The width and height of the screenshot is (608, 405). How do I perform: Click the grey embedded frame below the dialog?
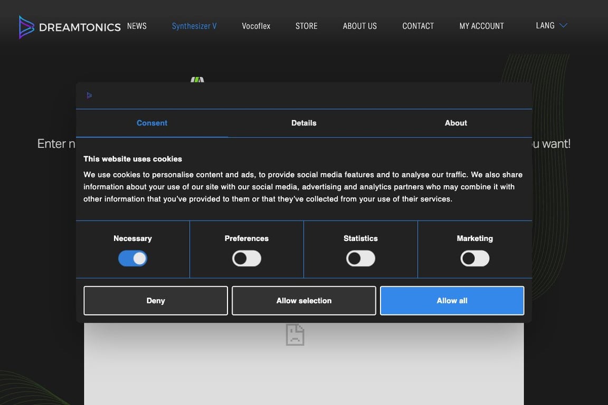[304, 364]
